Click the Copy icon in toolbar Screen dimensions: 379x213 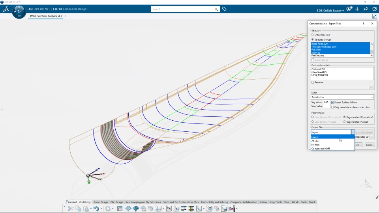(78, 208)
